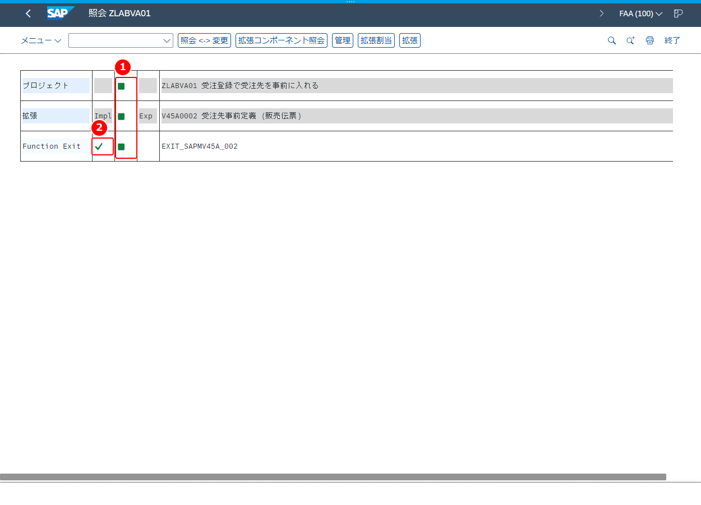Viewport: 701px width, 505px height.
Task: Click the right chevron before FAA (100)
Action: point(602,13)
